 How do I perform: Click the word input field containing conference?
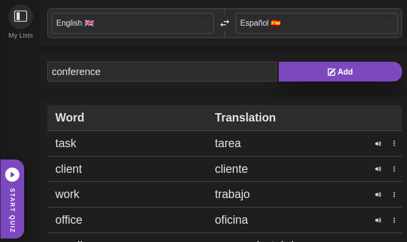tap(161, 72)
